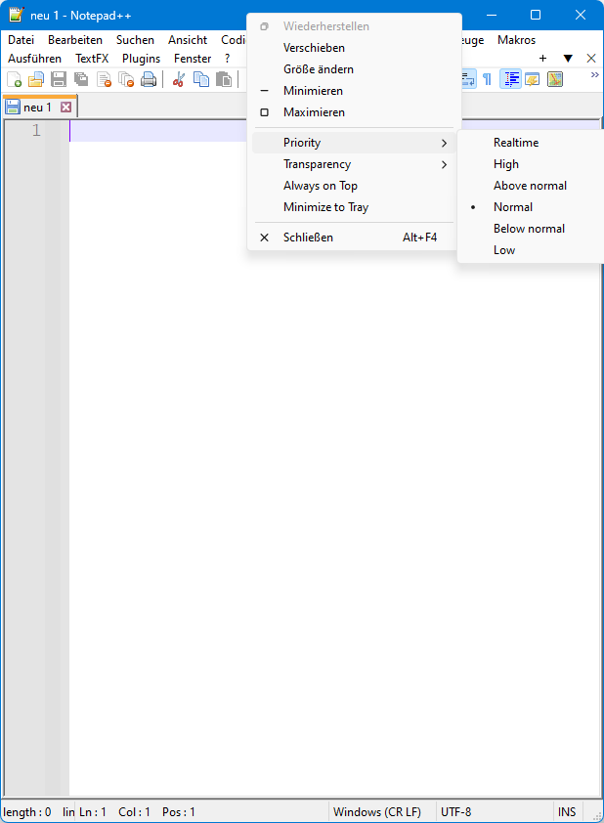This screenshot has width=604, height=823.
Task: Open the question mark help menu
Action: click(227, 59)
